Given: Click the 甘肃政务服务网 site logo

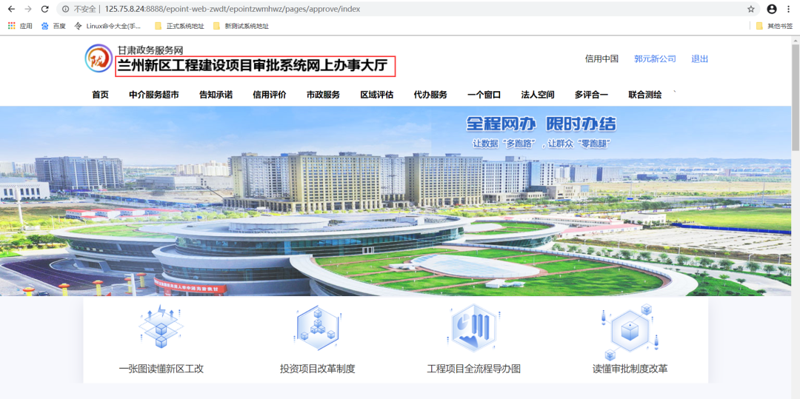Looking at the screenshot, I should (99, 58).
